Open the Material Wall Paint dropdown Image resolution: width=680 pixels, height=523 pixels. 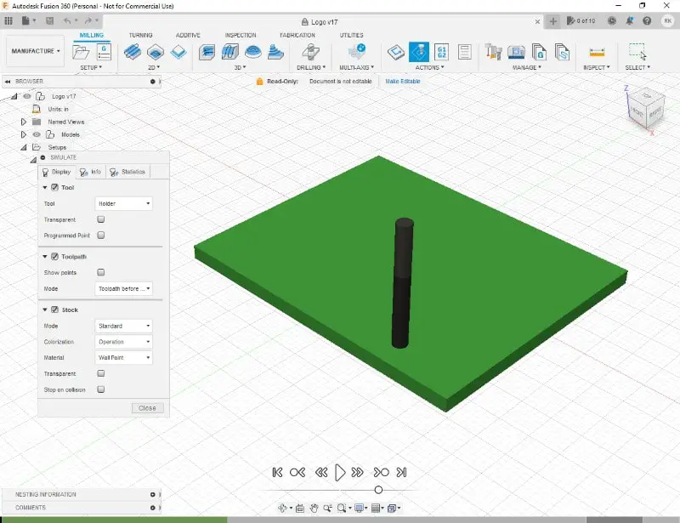(123, 358)
